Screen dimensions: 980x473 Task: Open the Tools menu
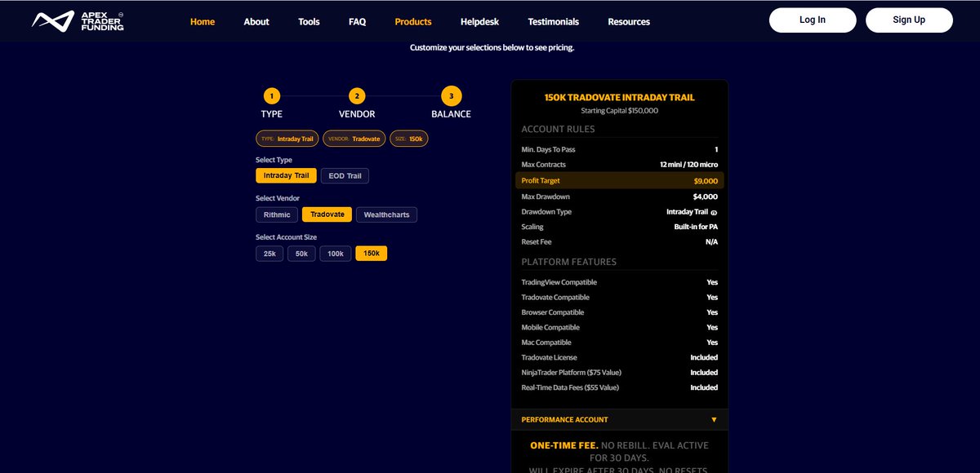click(x=309, y=21)
